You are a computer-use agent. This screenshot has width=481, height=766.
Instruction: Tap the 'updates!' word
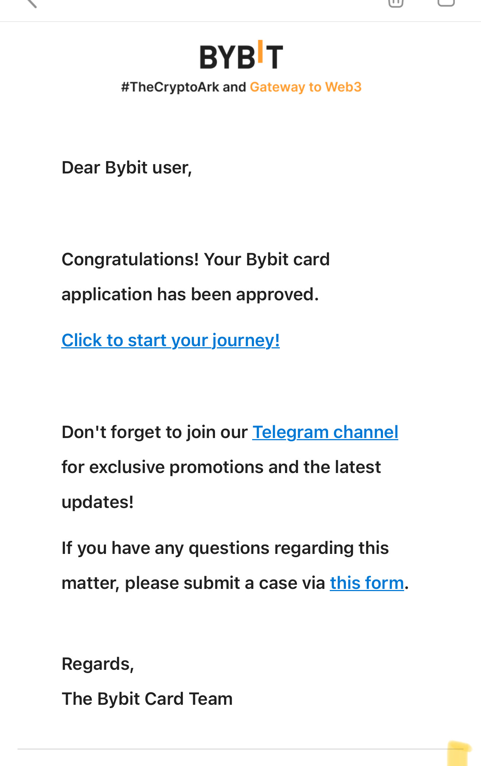click(98, 502)
